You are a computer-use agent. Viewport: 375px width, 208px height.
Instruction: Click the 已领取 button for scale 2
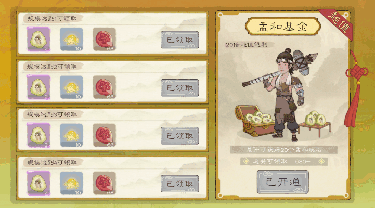[180, 88]
